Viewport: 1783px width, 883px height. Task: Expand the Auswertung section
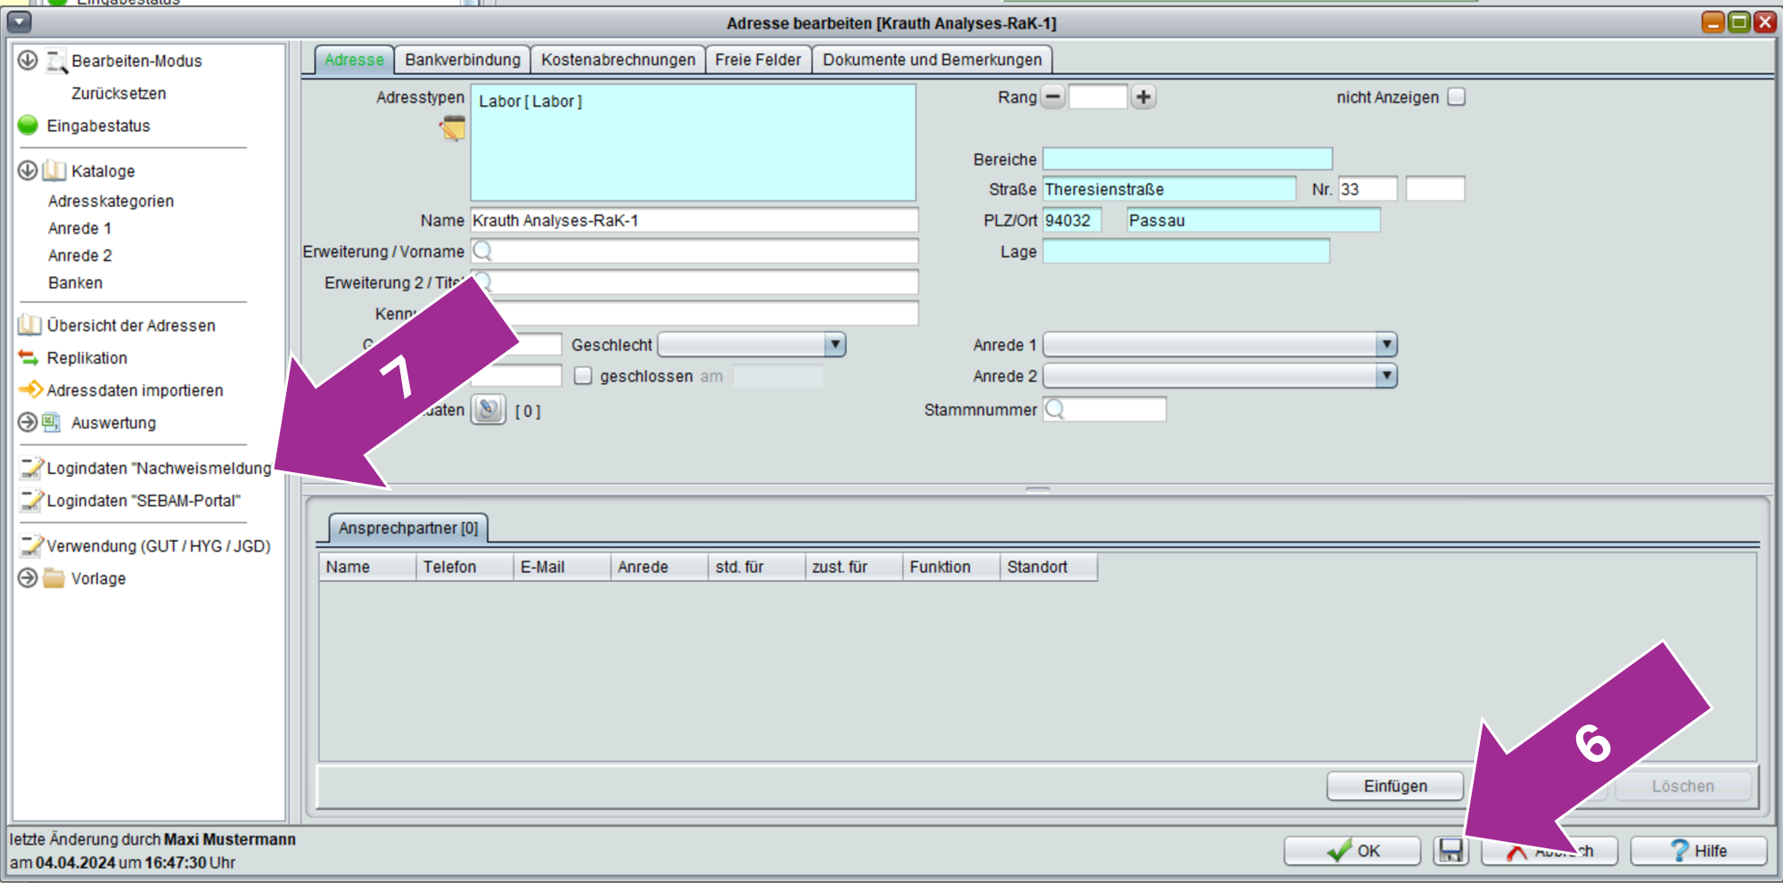pos(28,422)
